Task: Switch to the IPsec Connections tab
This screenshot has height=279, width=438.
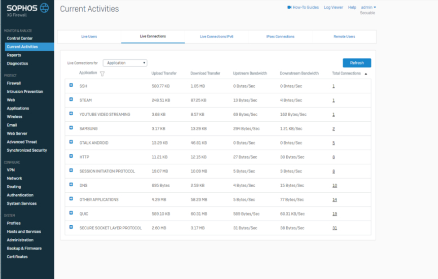Action: [x=280, y=37]
